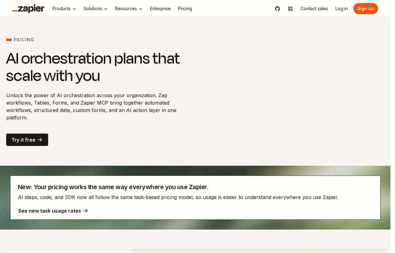This screenshot has width=395, height=253.
Task: Open See new task usage rates
Action: coord(53,211)
